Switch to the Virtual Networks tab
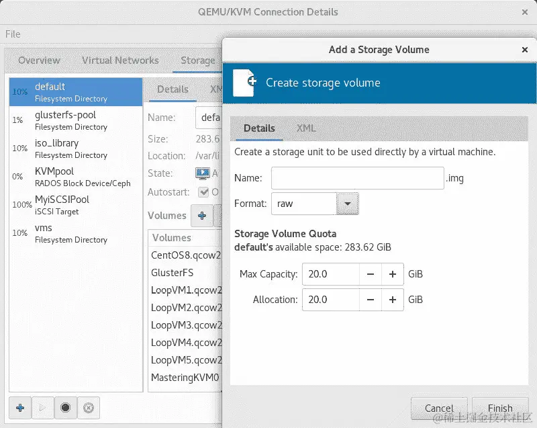This screenshot has width=537, height=428. coord(120,60)
